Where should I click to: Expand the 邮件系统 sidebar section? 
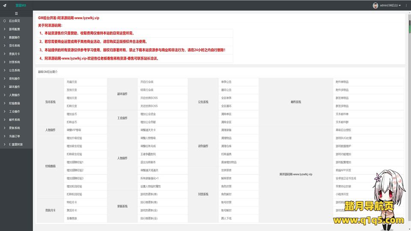tap(14, 120)
